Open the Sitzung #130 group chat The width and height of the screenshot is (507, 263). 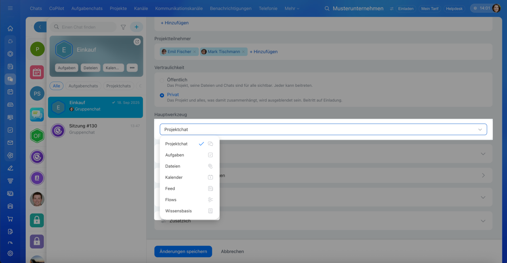click(x=95, y=129)
